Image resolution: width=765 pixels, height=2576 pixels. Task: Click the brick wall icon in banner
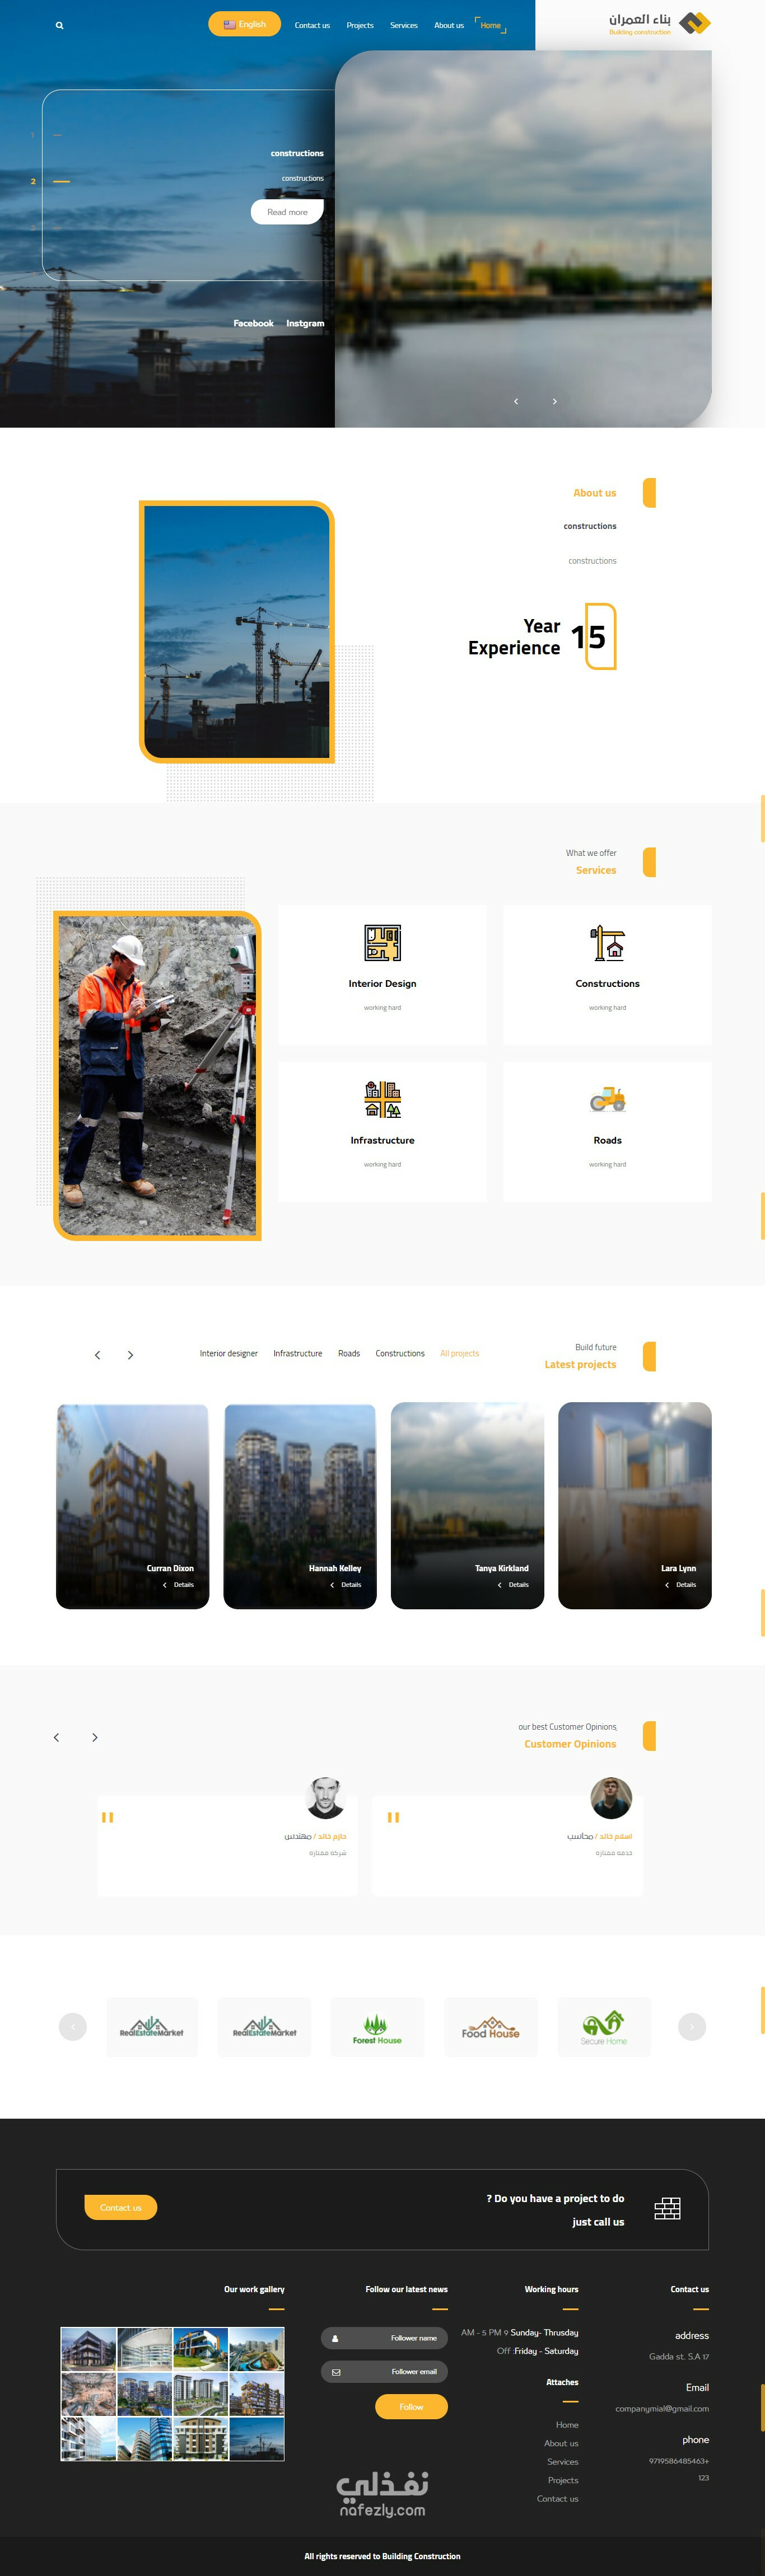667,2208
